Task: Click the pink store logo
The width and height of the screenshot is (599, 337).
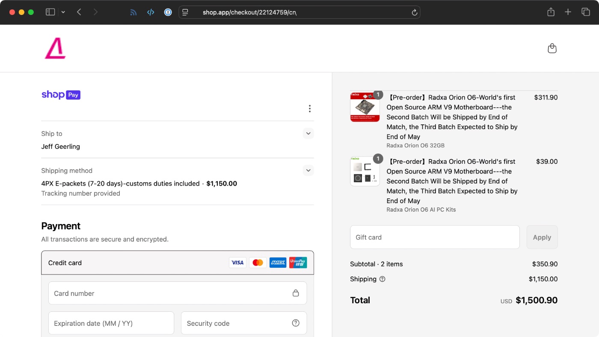Action: [x=55, y=48]
